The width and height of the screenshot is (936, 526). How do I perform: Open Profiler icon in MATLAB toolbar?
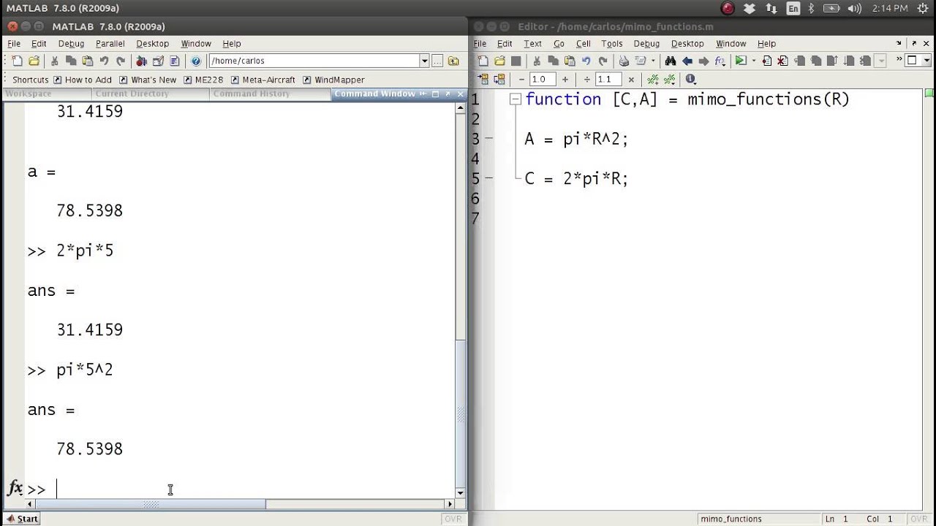pyautogui.click(x=175, y=61)
